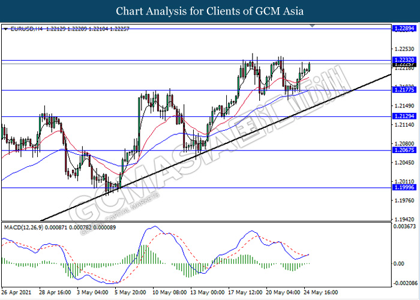Screen dimensions: 420x300
Task: Select the 1.21294 horizontal level label
Action: 404,116
